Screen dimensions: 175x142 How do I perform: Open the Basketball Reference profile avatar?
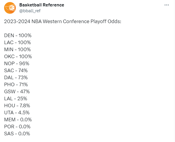(x=10, y=8)
